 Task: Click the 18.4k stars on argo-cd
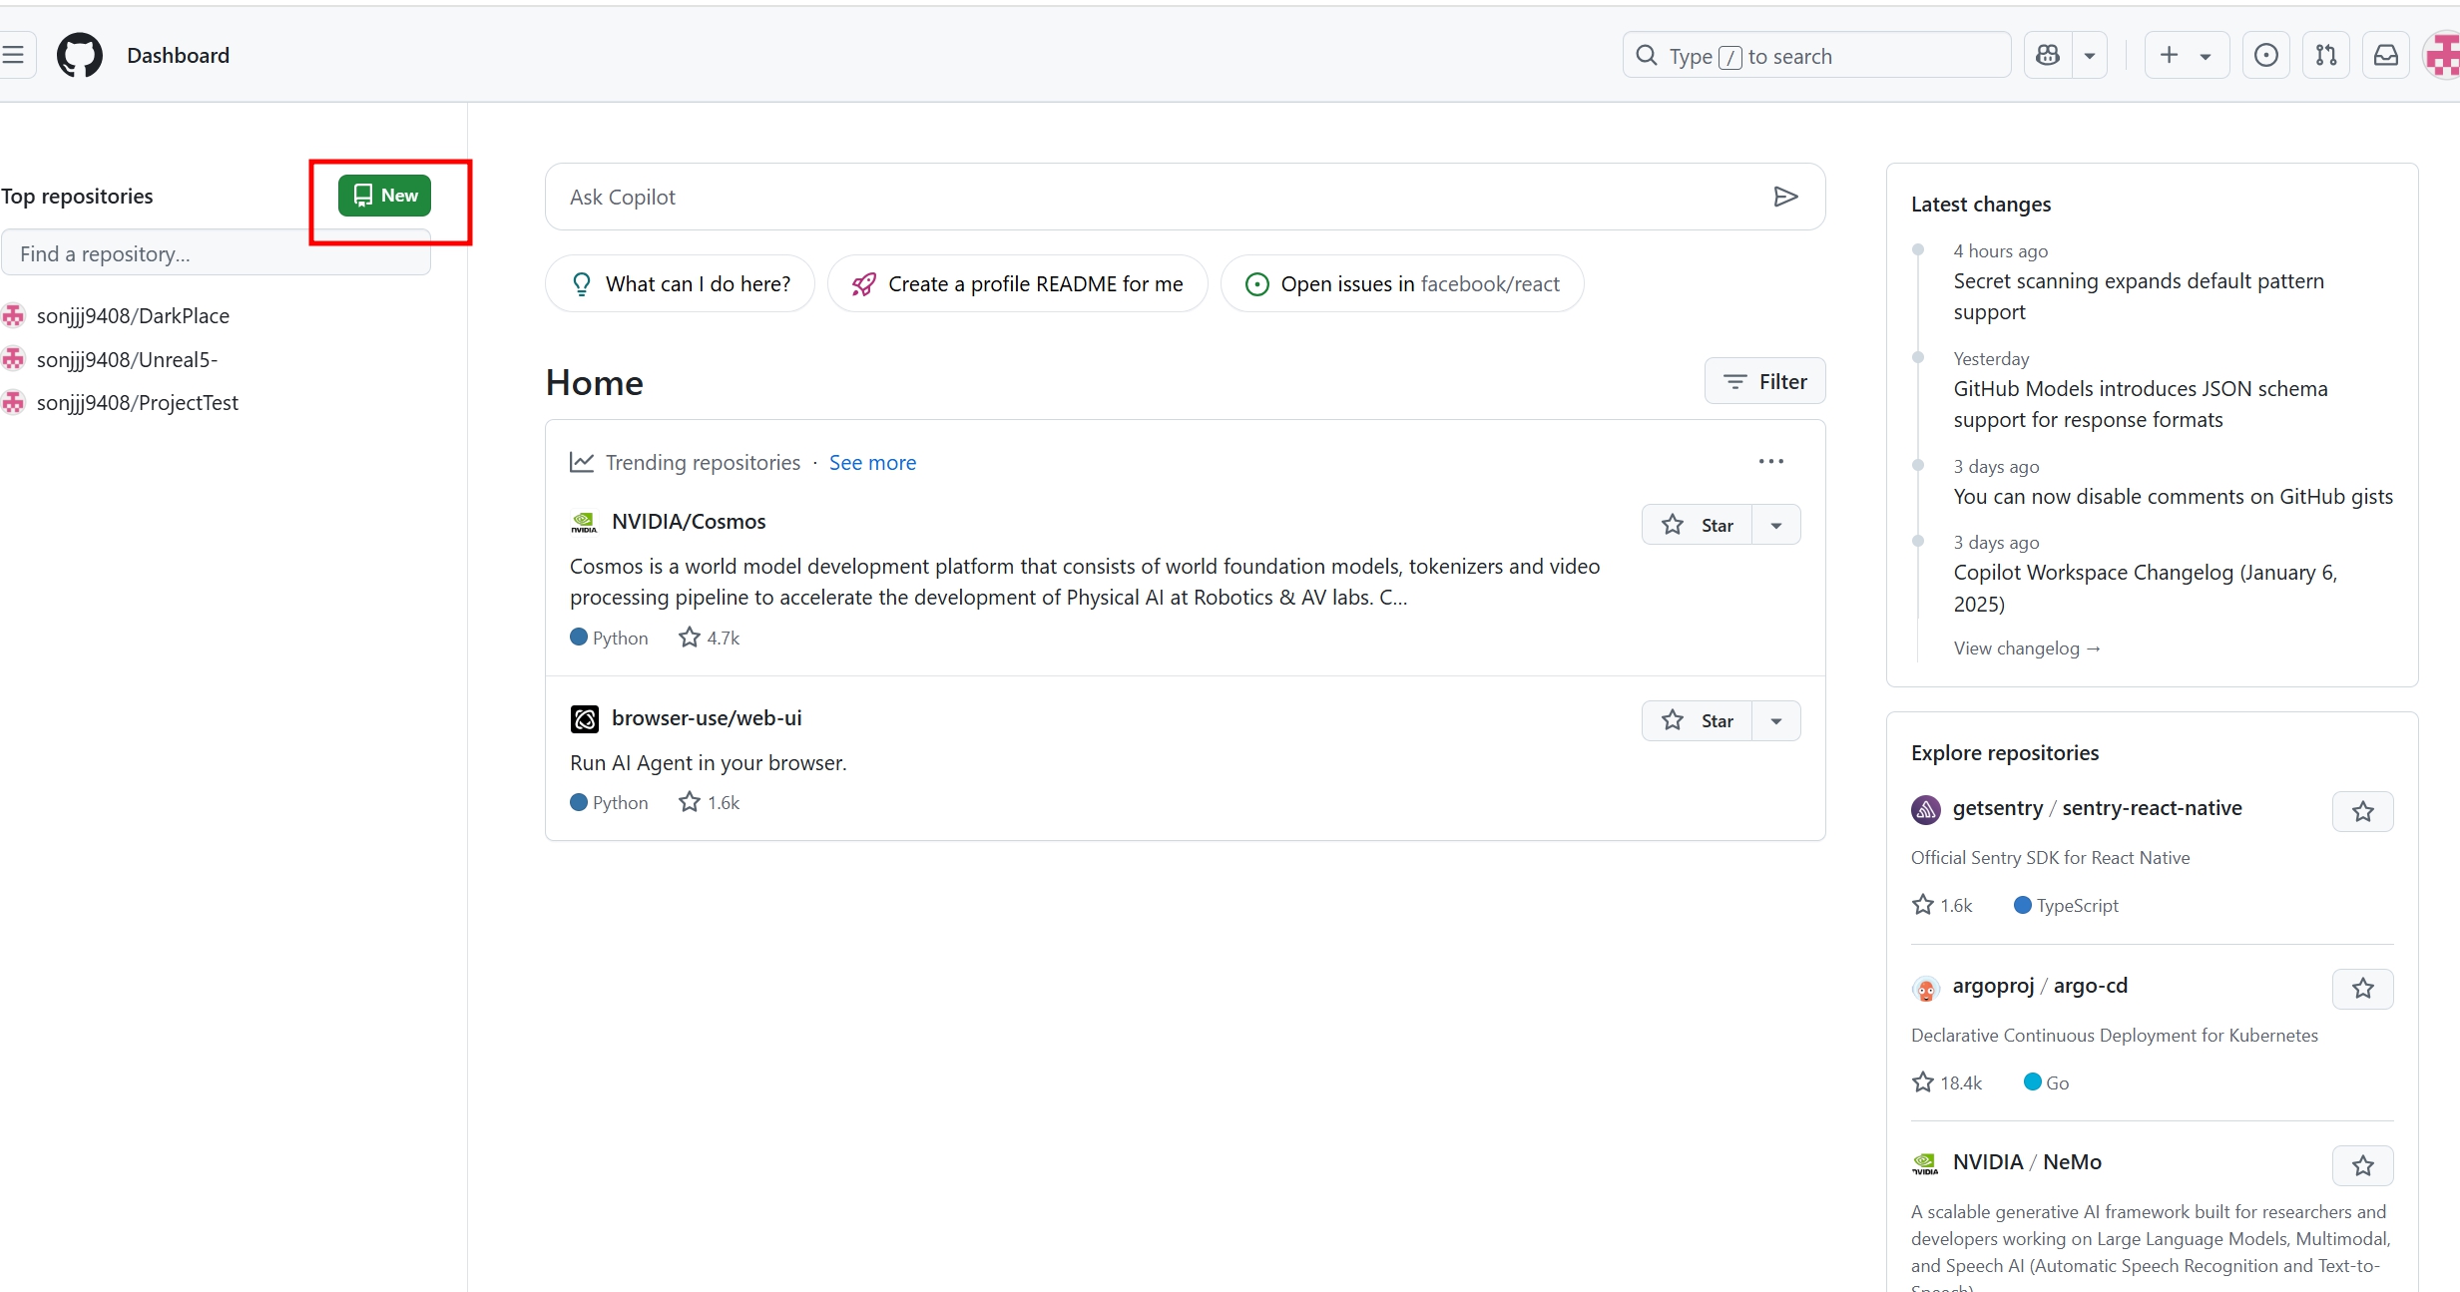tap(1947, 1082)
